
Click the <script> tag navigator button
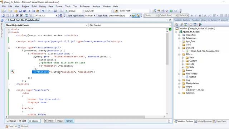[69, 121]
